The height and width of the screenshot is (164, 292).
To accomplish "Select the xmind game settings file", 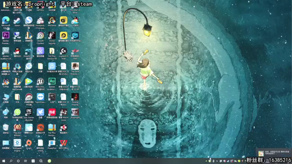I will (40, 145).
